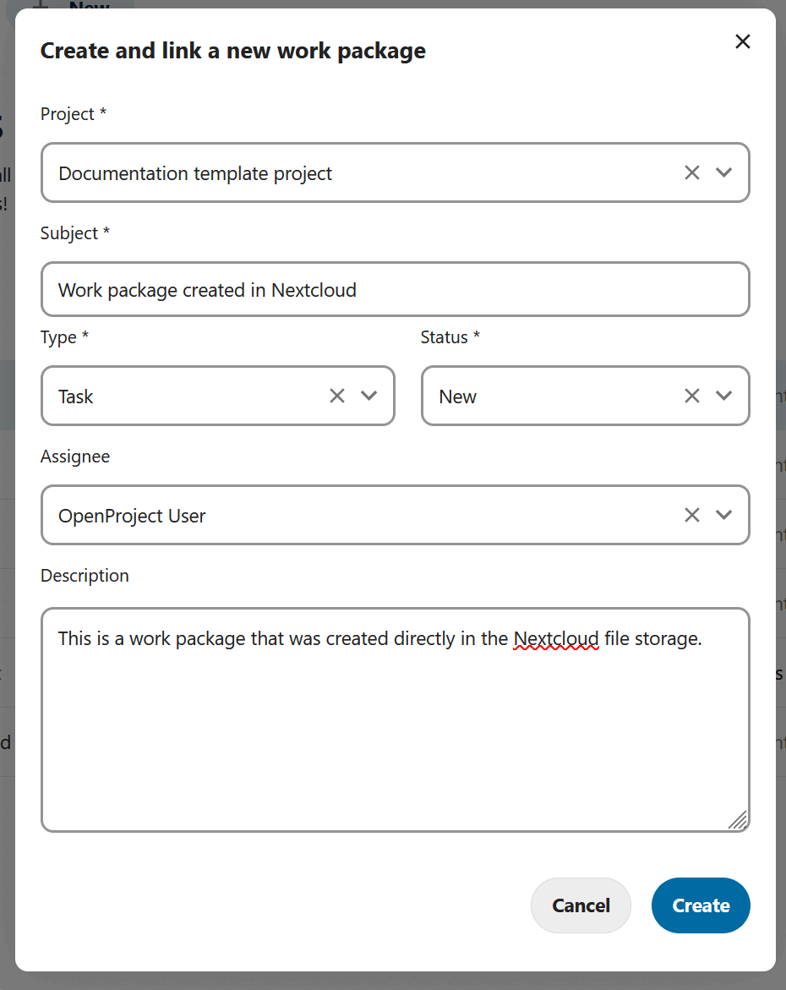Click the Assignee field chevron icon

[x=724, y=515]
